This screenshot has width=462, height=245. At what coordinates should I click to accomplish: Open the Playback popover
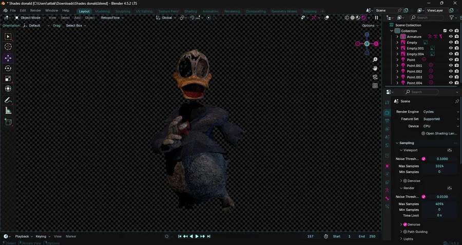click(x=24, y=236)
